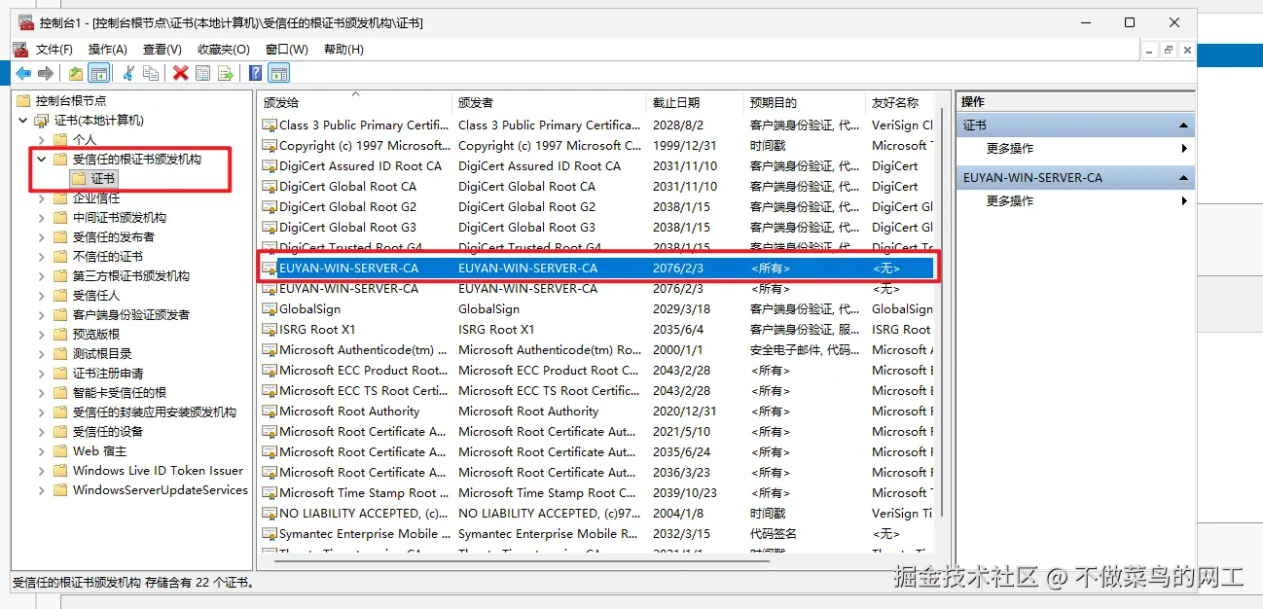The image size is (1263, 609).
Task: Click the folder icon of 控制台根节点
Action: point(23,100)
